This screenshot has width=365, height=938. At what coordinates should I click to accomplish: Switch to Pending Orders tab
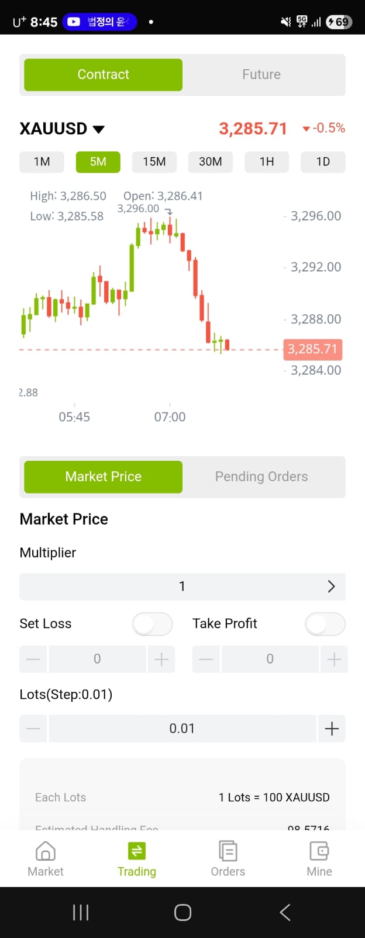(261, 477)
